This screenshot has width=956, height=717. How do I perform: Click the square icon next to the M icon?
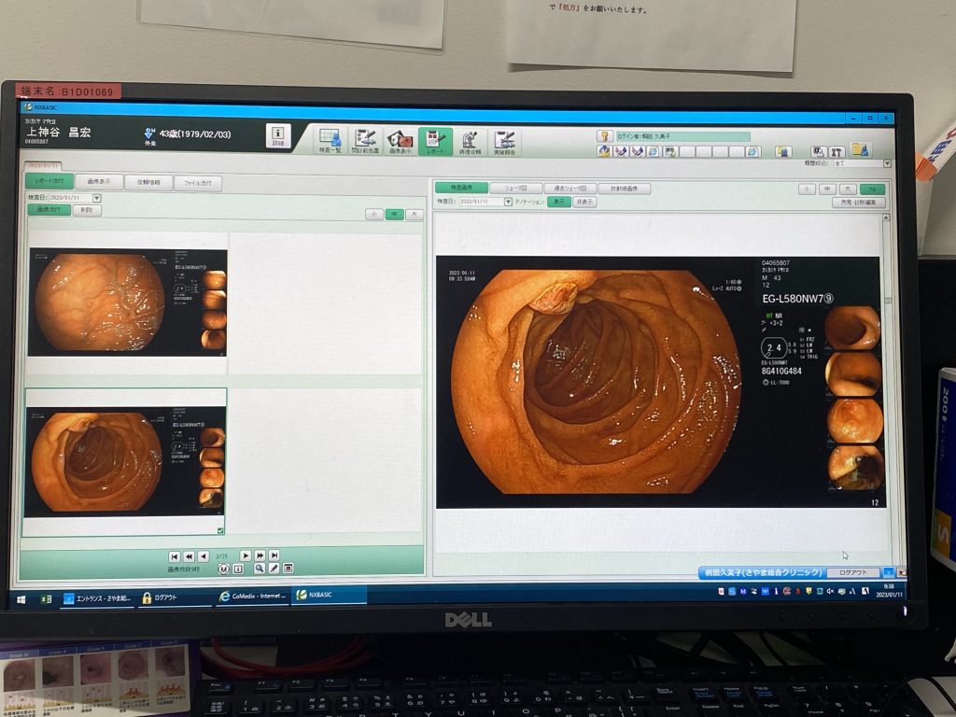238,569
